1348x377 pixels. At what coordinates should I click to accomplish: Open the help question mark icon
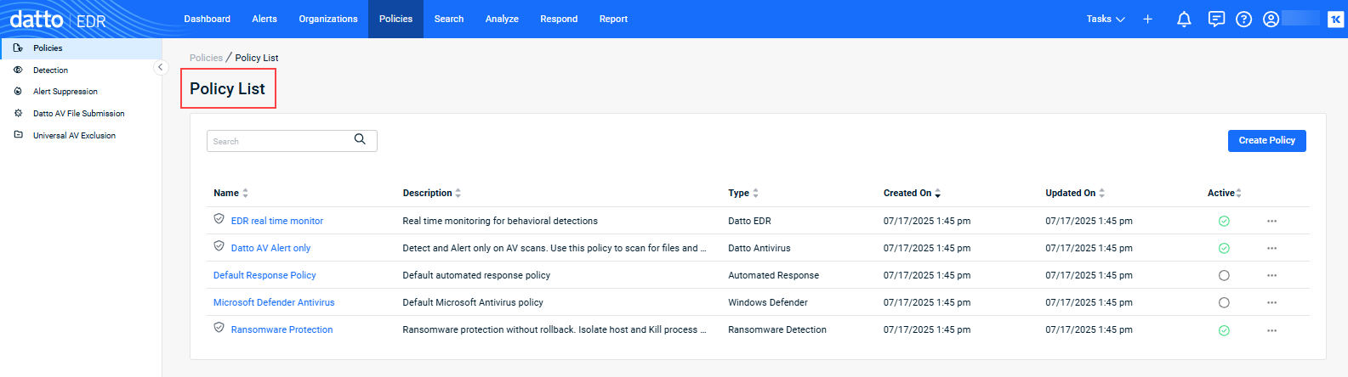tap(1243, 19)
